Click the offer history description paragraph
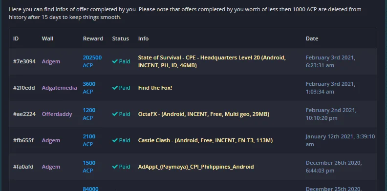The width and height of the screenshot is (387, 191). [185, 14]
